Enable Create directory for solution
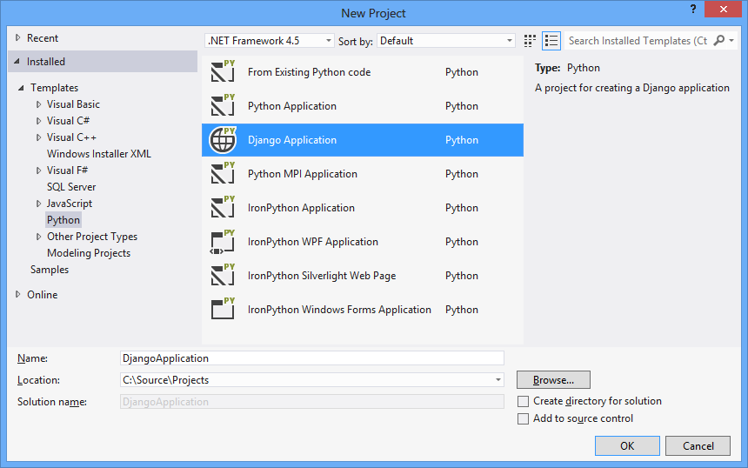748x468 pixels. 524,401
